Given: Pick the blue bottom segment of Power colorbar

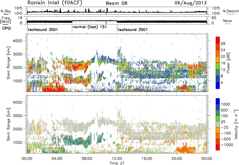Looking at the screenshot, I should coord(218,85).
